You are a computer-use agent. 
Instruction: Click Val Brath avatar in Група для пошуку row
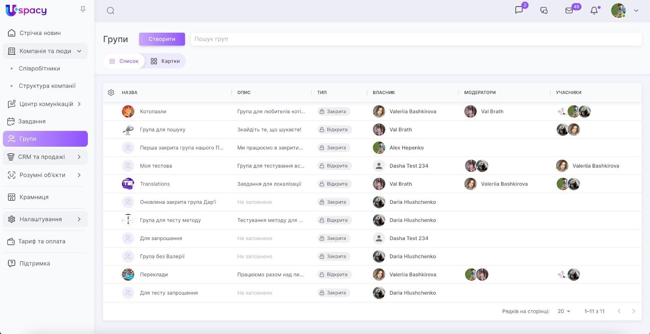point(379,129)
